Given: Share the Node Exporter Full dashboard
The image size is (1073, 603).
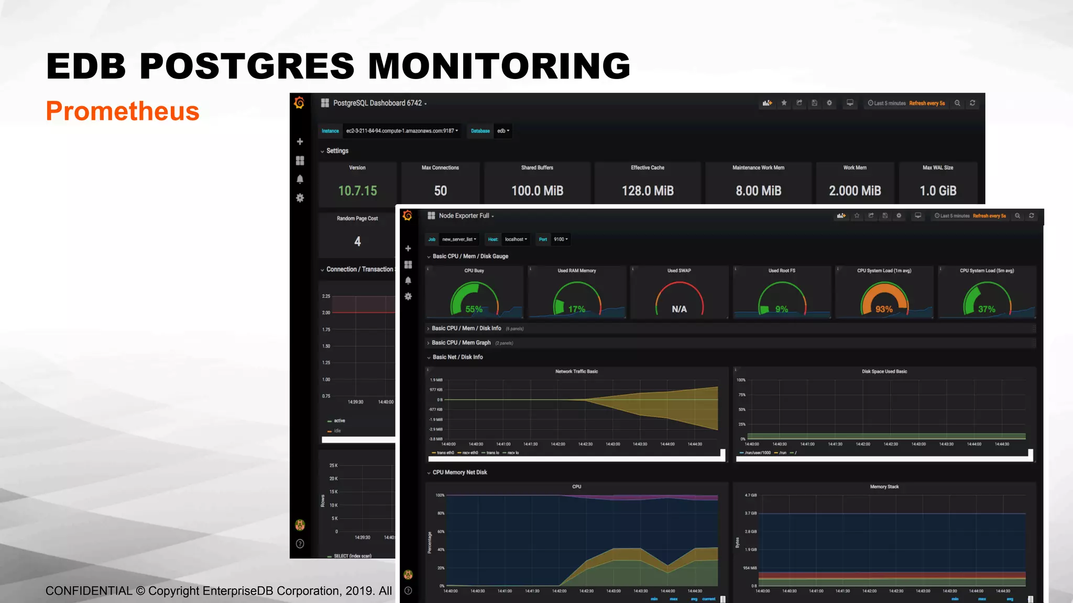Looking at the screenshot, I should point(871,216).
